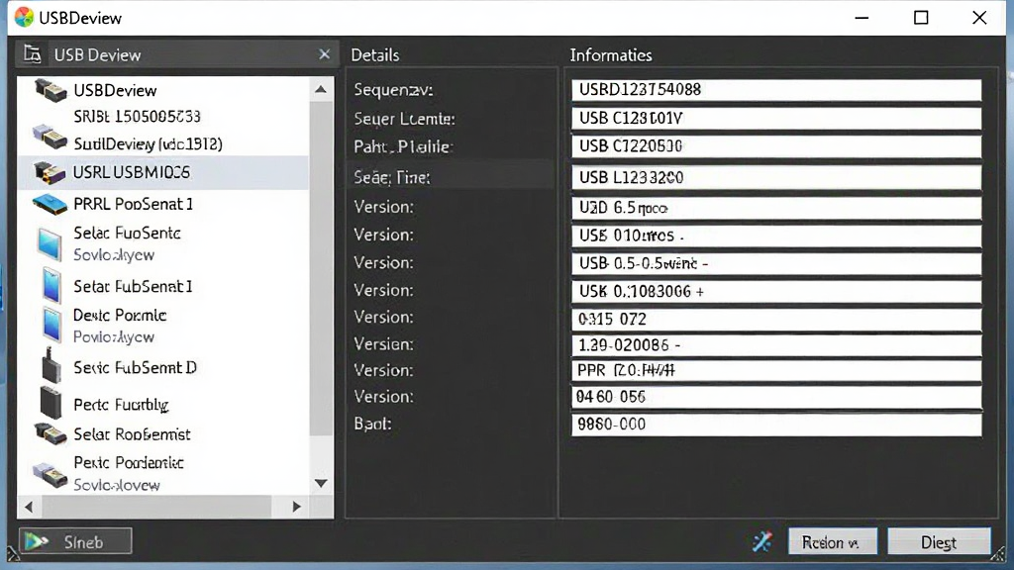
Task: Select Sexic FubSenat D row
Action: [x=163, y=367]
